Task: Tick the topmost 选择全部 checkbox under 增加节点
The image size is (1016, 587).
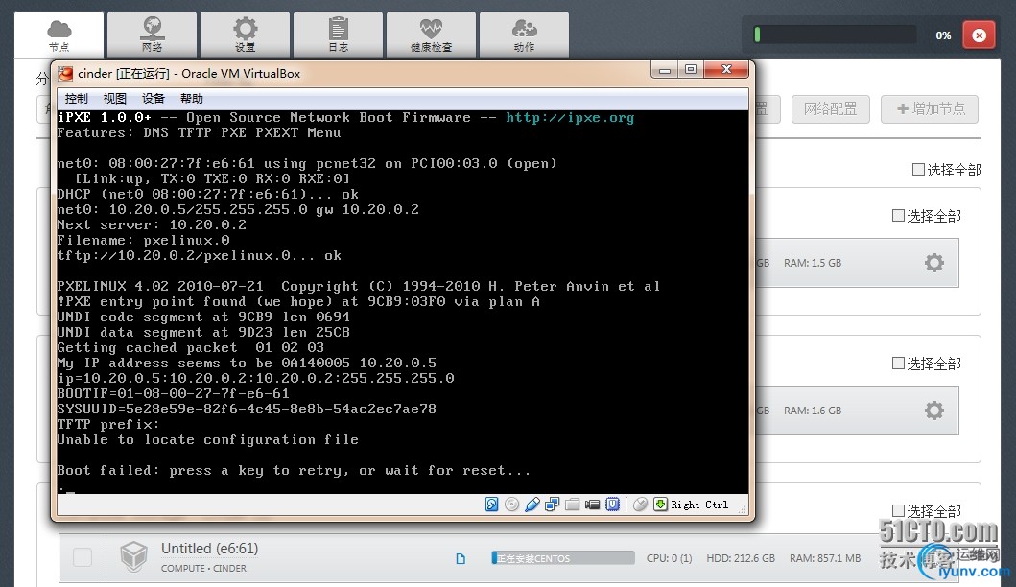Action: coord(918,170)
